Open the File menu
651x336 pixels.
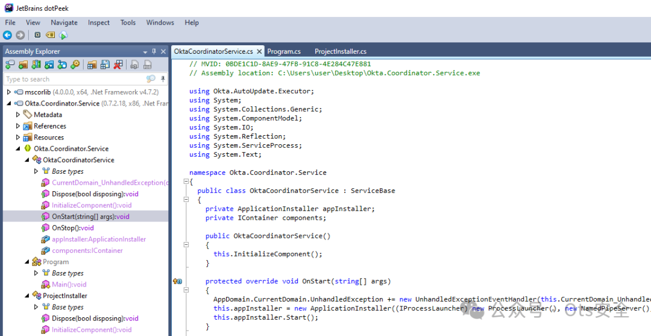tap(10, 22)
